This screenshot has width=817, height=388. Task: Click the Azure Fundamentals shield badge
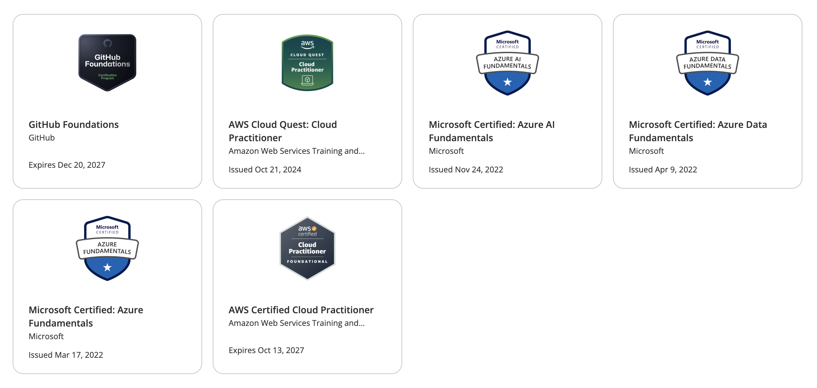pyautogui.click(x=107, y=248)
